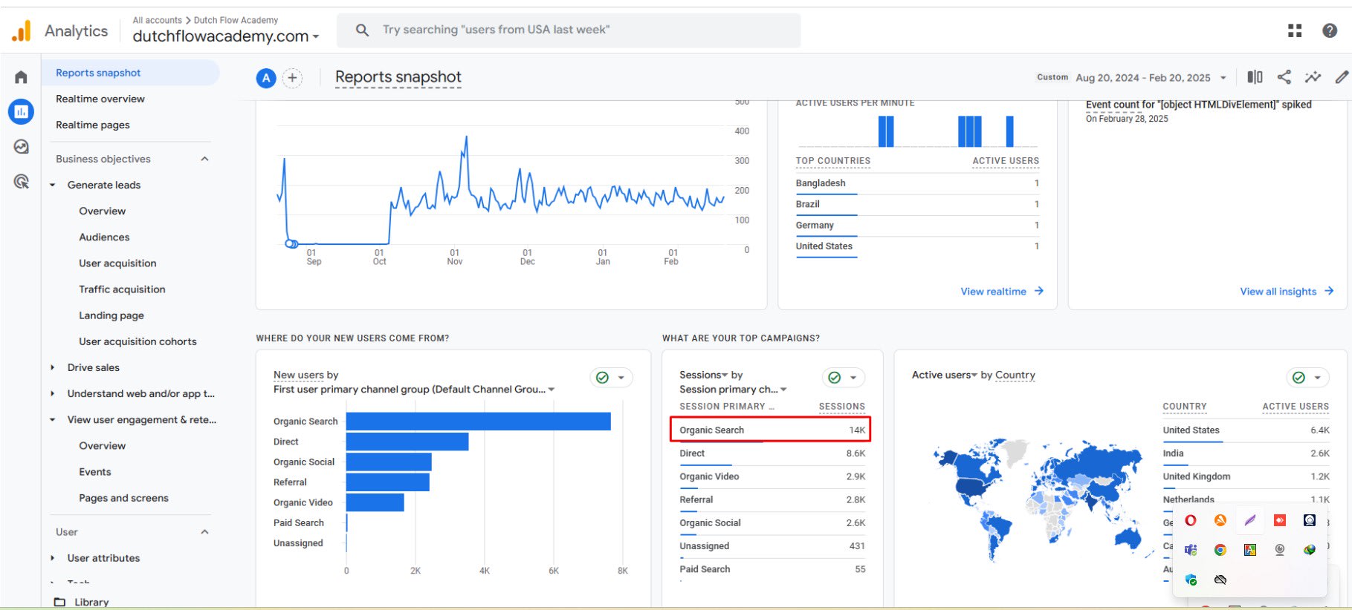
Task: Open the Advertising icon in left rail
Action: click(x=21, y=181)
